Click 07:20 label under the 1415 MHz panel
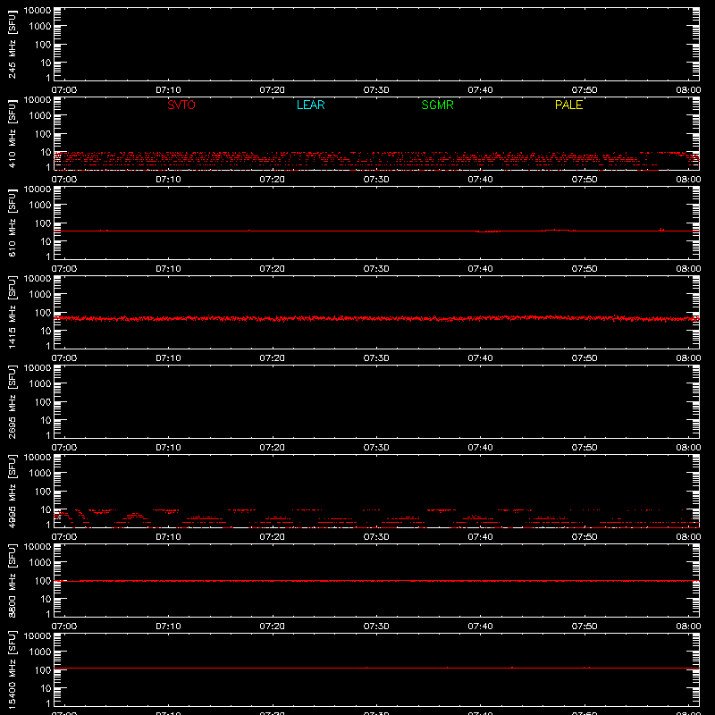Screen dimensions: 715x715 coord(273,358)
